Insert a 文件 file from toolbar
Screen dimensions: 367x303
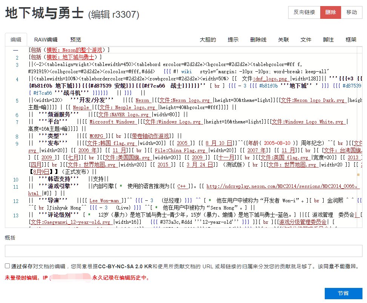pos(306,40)
